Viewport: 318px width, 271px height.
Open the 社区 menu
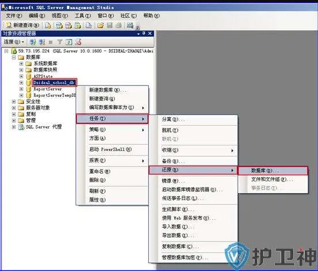click(x=128, y=16)
